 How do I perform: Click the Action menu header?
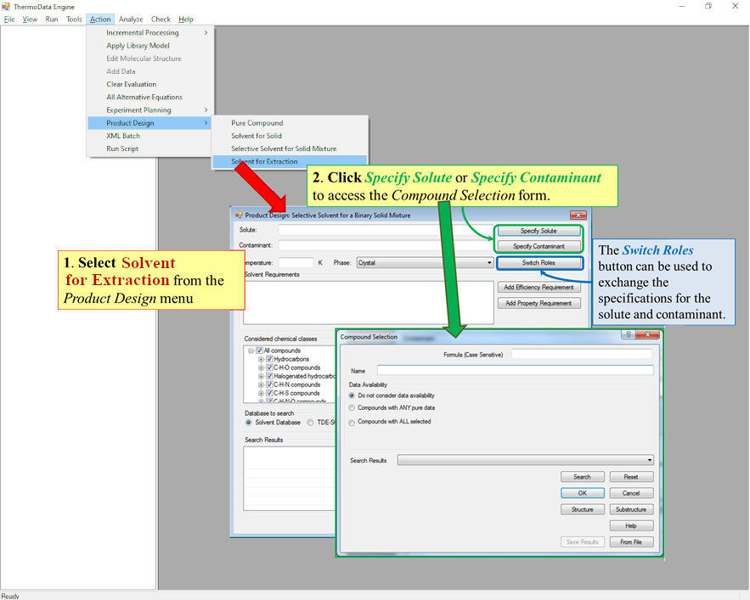click(100, 20)
